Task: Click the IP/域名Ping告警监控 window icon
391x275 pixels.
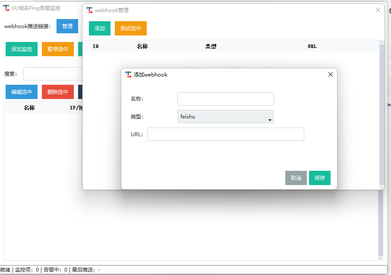Action: 6,8
